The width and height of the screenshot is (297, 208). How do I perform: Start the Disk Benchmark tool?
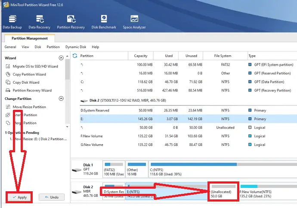point(104,22)
